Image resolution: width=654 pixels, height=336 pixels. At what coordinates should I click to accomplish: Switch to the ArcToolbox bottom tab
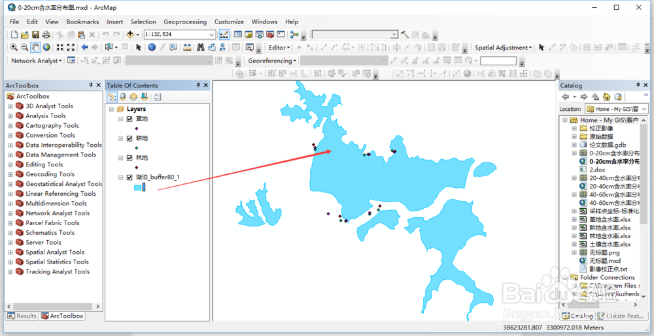pos(63,316)
